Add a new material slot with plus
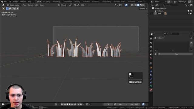The width and height of the screenshot is (194, 109). pos(191,43)
